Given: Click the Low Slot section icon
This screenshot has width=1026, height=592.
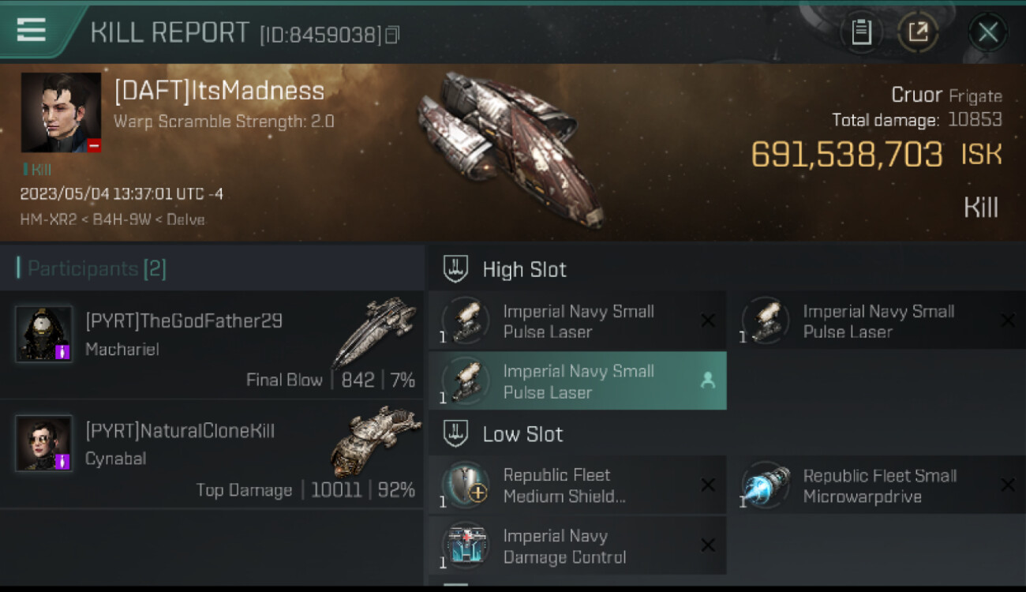Looking at the screenshot, I should pyautogui.click(x=455, y=433).
